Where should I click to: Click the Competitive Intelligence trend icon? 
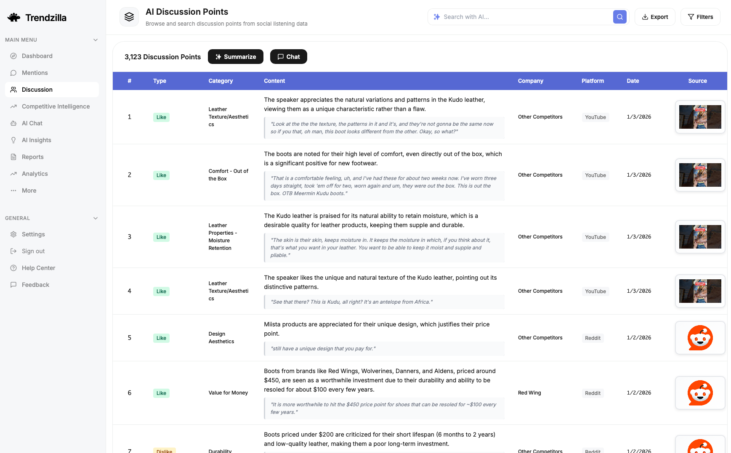13,106
